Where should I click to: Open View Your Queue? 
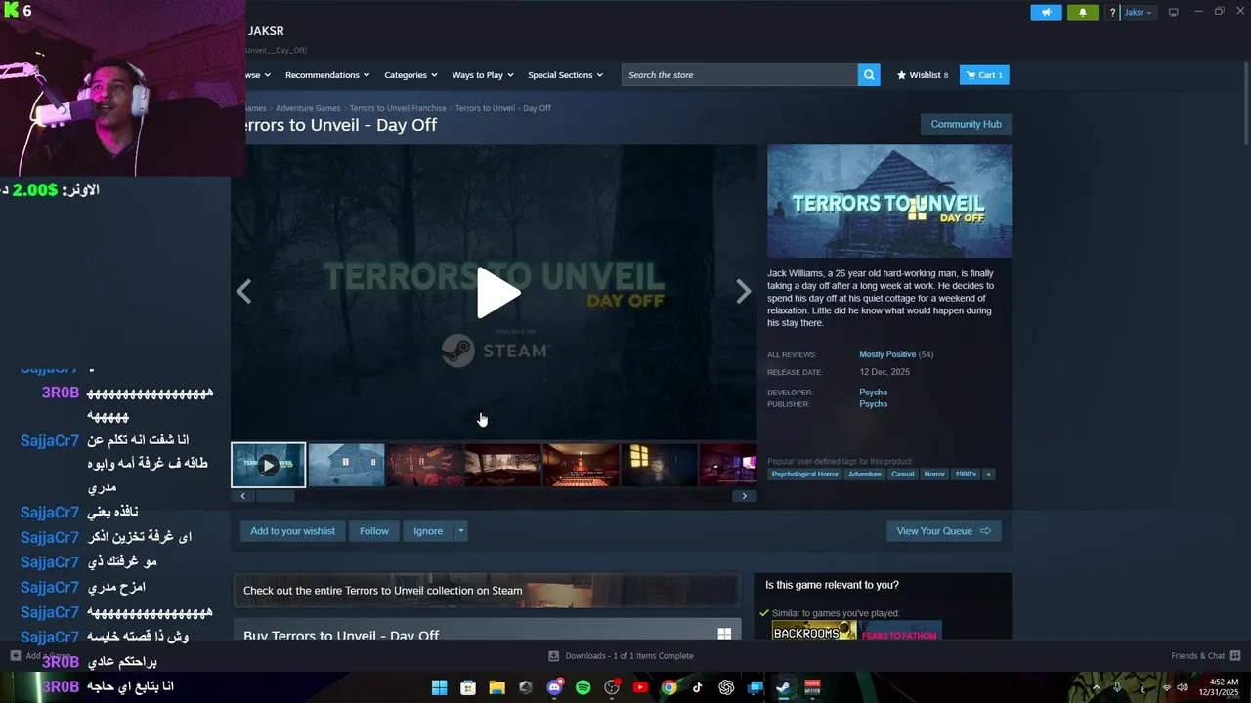point(943,531)
